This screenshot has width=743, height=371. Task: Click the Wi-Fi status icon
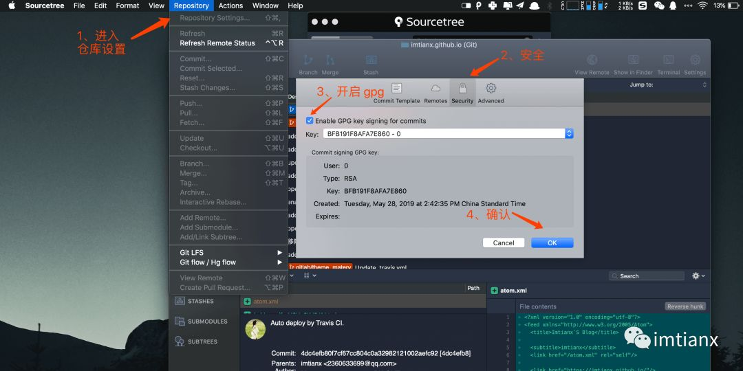coord(702,5)
